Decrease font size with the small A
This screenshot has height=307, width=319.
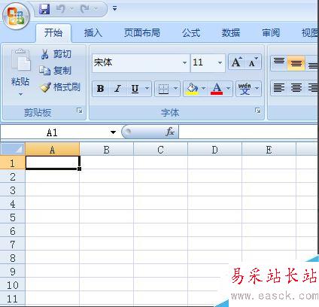(x=254, y=62)
